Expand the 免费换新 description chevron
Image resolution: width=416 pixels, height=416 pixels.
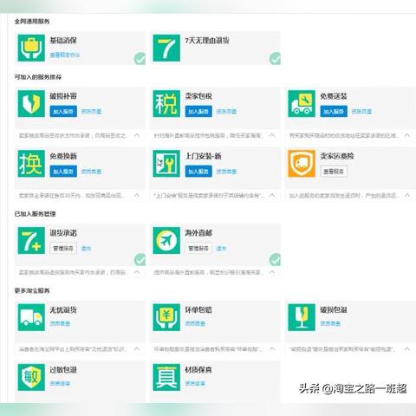(x=137, y=195)
